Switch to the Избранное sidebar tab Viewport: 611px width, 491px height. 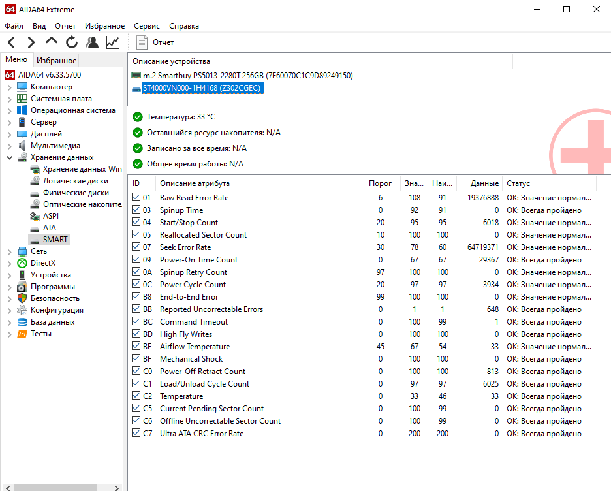(x=57, y=61)
